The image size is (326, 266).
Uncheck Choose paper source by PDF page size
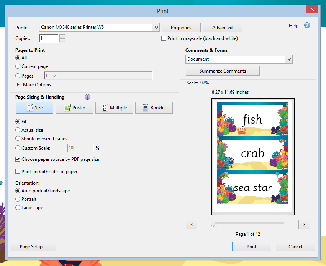tap(18, 159)
